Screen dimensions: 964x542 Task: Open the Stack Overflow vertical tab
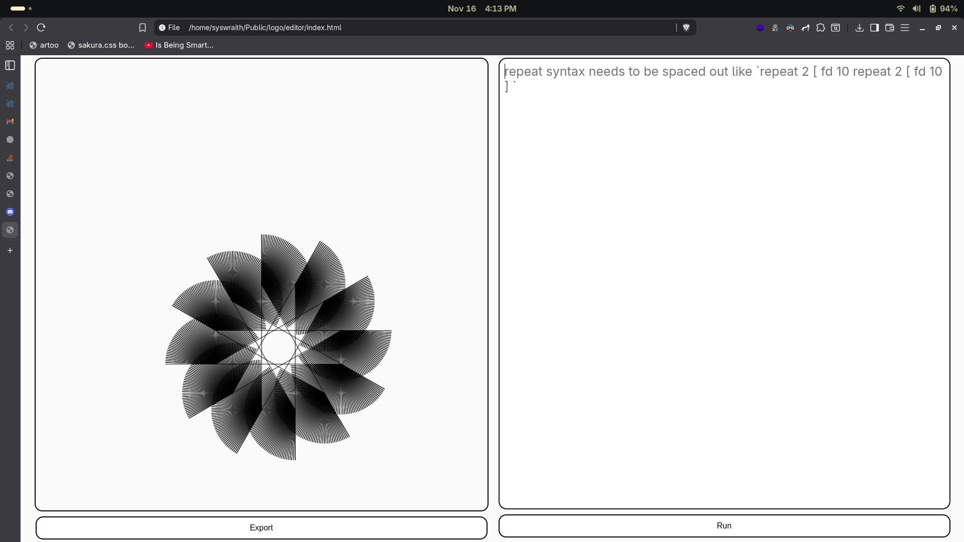coord(10,158)
